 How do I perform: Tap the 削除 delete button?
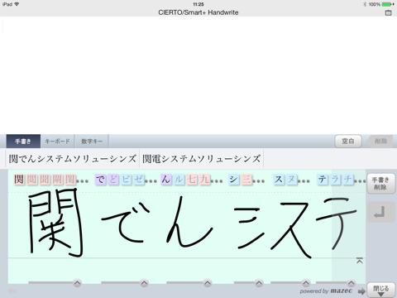coord(380,142)
